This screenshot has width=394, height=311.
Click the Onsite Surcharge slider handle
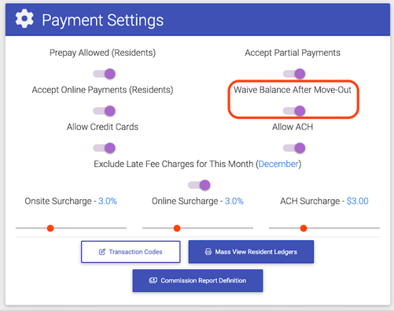pyautogui.click(x=50, y=228)
